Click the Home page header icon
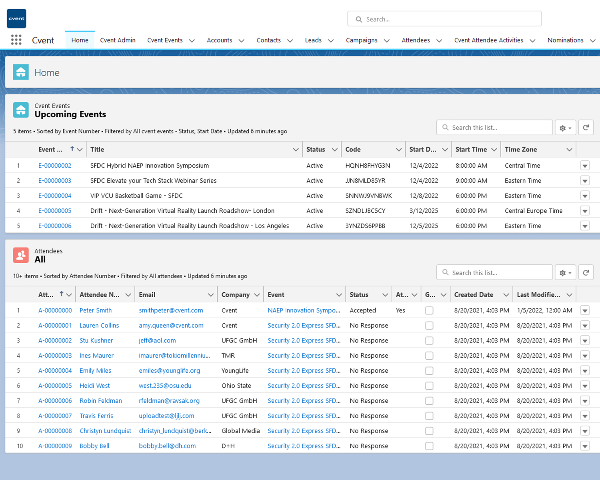The height and width of the screenshot is (480, 600). coord(21,72)
